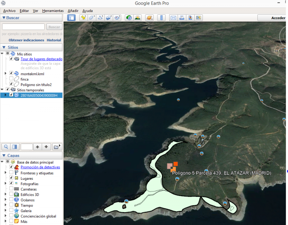Select the Add Path tool
The width and height of the screenshot is (288, 225).
click(101, 18)
